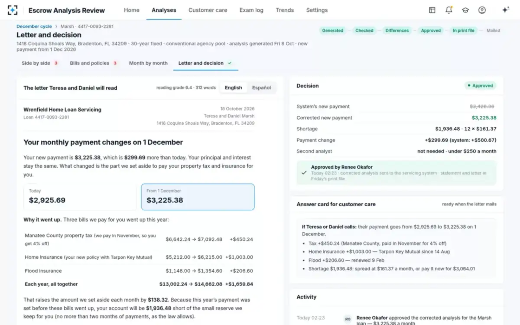520x325 pixels.
Task: Select the Today $2,925.69 payment card
Action: 80,197
